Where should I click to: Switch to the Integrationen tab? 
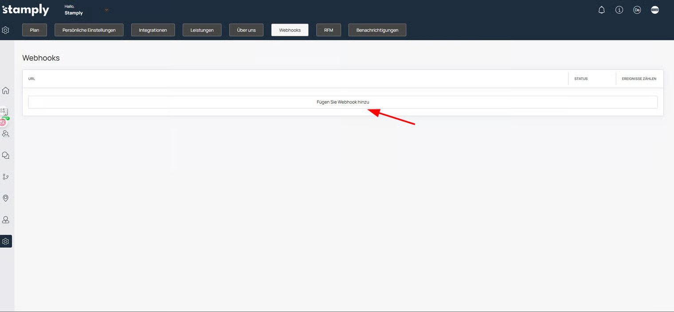coord(153,30)
